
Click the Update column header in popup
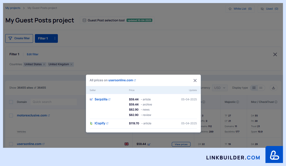(x=193, y=90)
